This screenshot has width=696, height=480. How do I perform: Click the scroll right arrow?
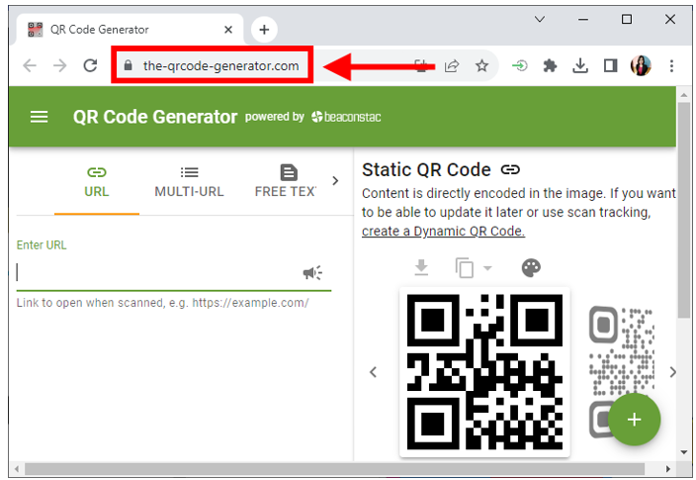point(667,469)
